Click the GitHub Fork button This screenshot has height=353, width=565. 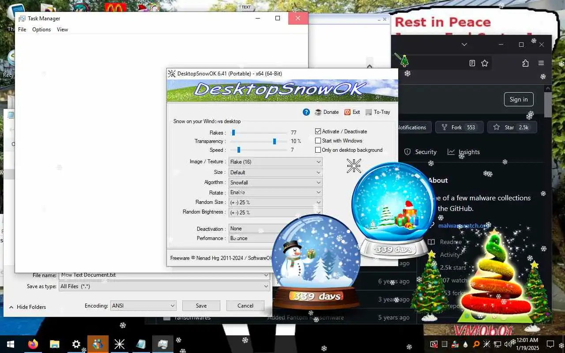tap(460, 128)
